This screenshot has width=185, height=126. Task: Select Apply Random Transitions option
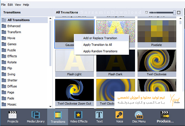100,51
